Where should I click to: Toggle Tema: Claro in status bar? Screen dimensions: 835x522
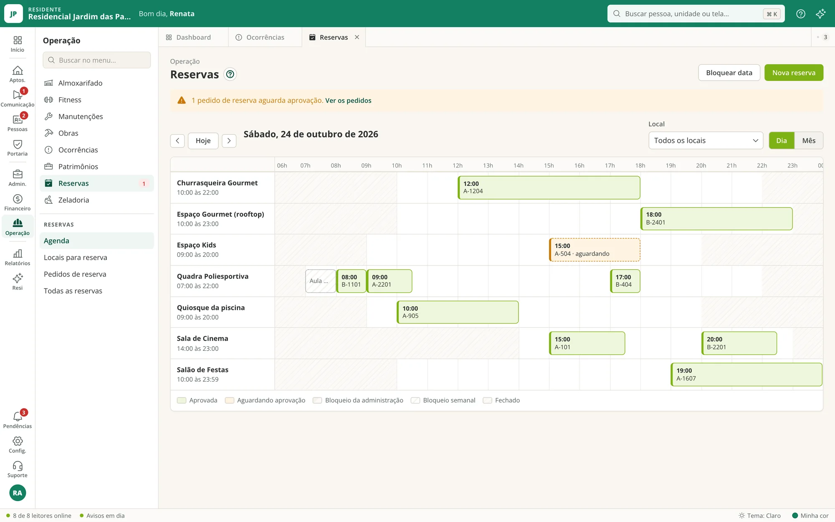point(759,516)
